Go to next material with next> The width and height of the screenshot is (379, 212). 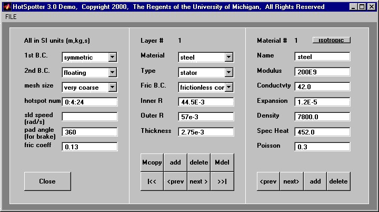point(291,181)
